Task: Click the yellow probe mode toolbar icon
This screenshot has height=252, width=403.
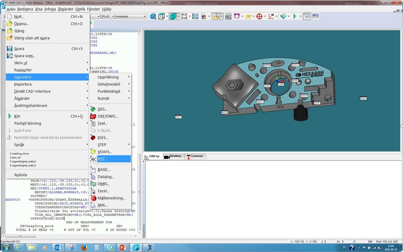Action: 216,17
